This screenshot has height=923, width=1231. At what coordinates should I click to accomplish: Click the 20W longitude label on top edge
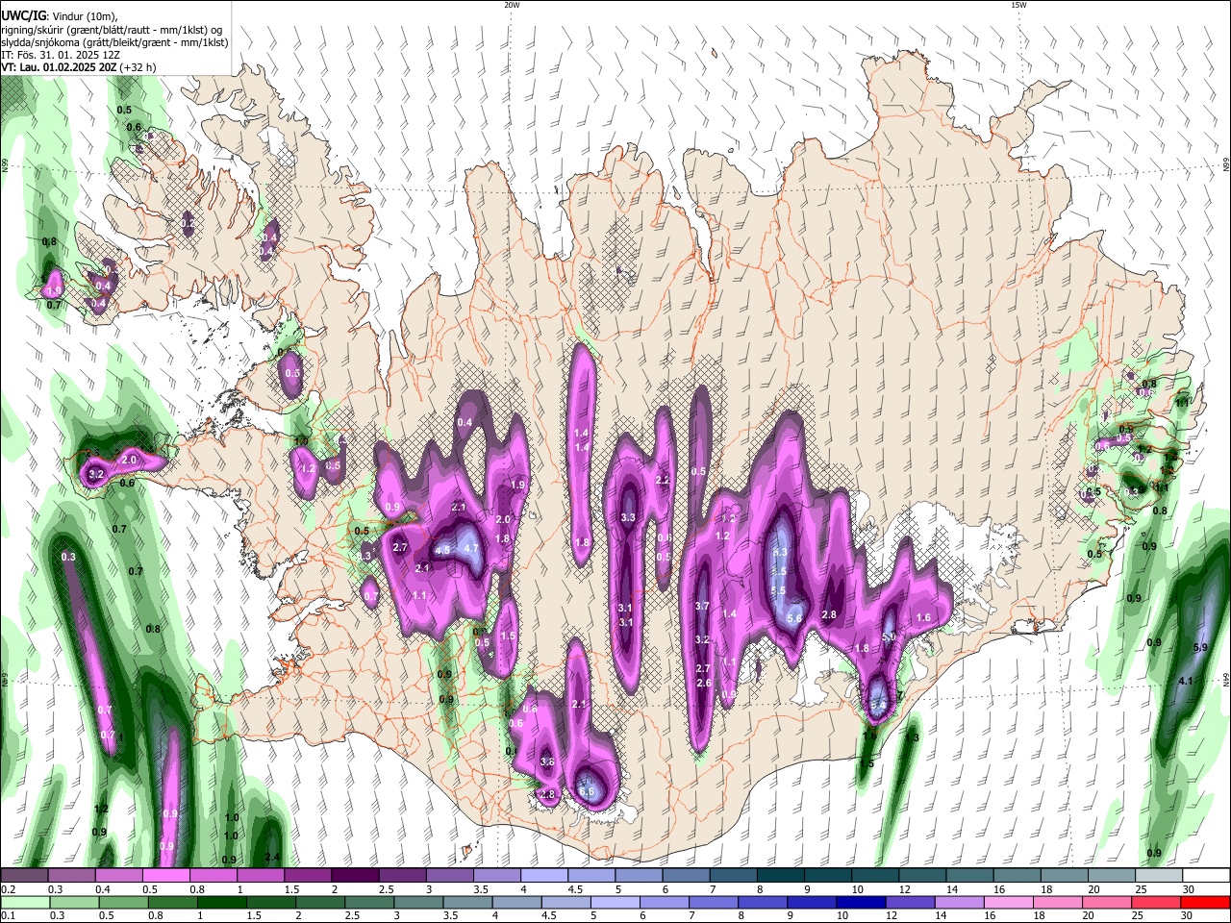(x=512, y=4)
